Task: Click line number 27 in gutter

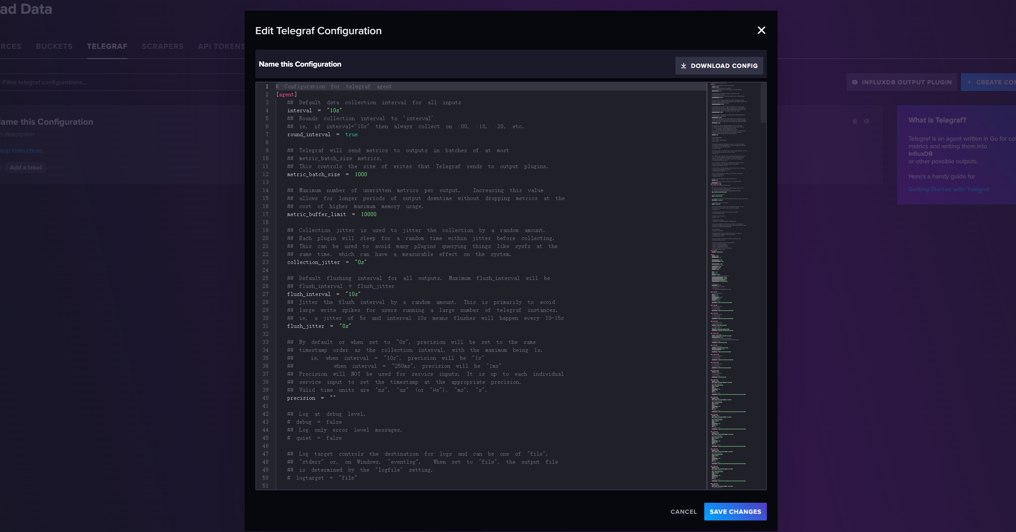Action: coord(266,294)
